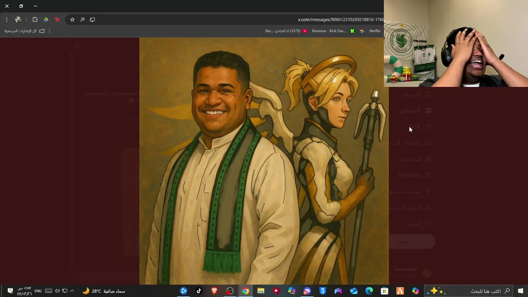Open Copilot from the taskbar
Viewport: 528px width, 297px height.
(415, 291)
